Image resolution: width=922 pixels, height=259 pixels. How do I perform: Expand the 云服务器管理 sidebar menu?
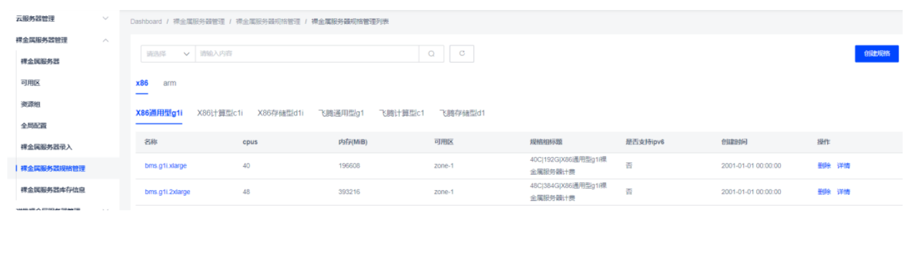[62, 18]
